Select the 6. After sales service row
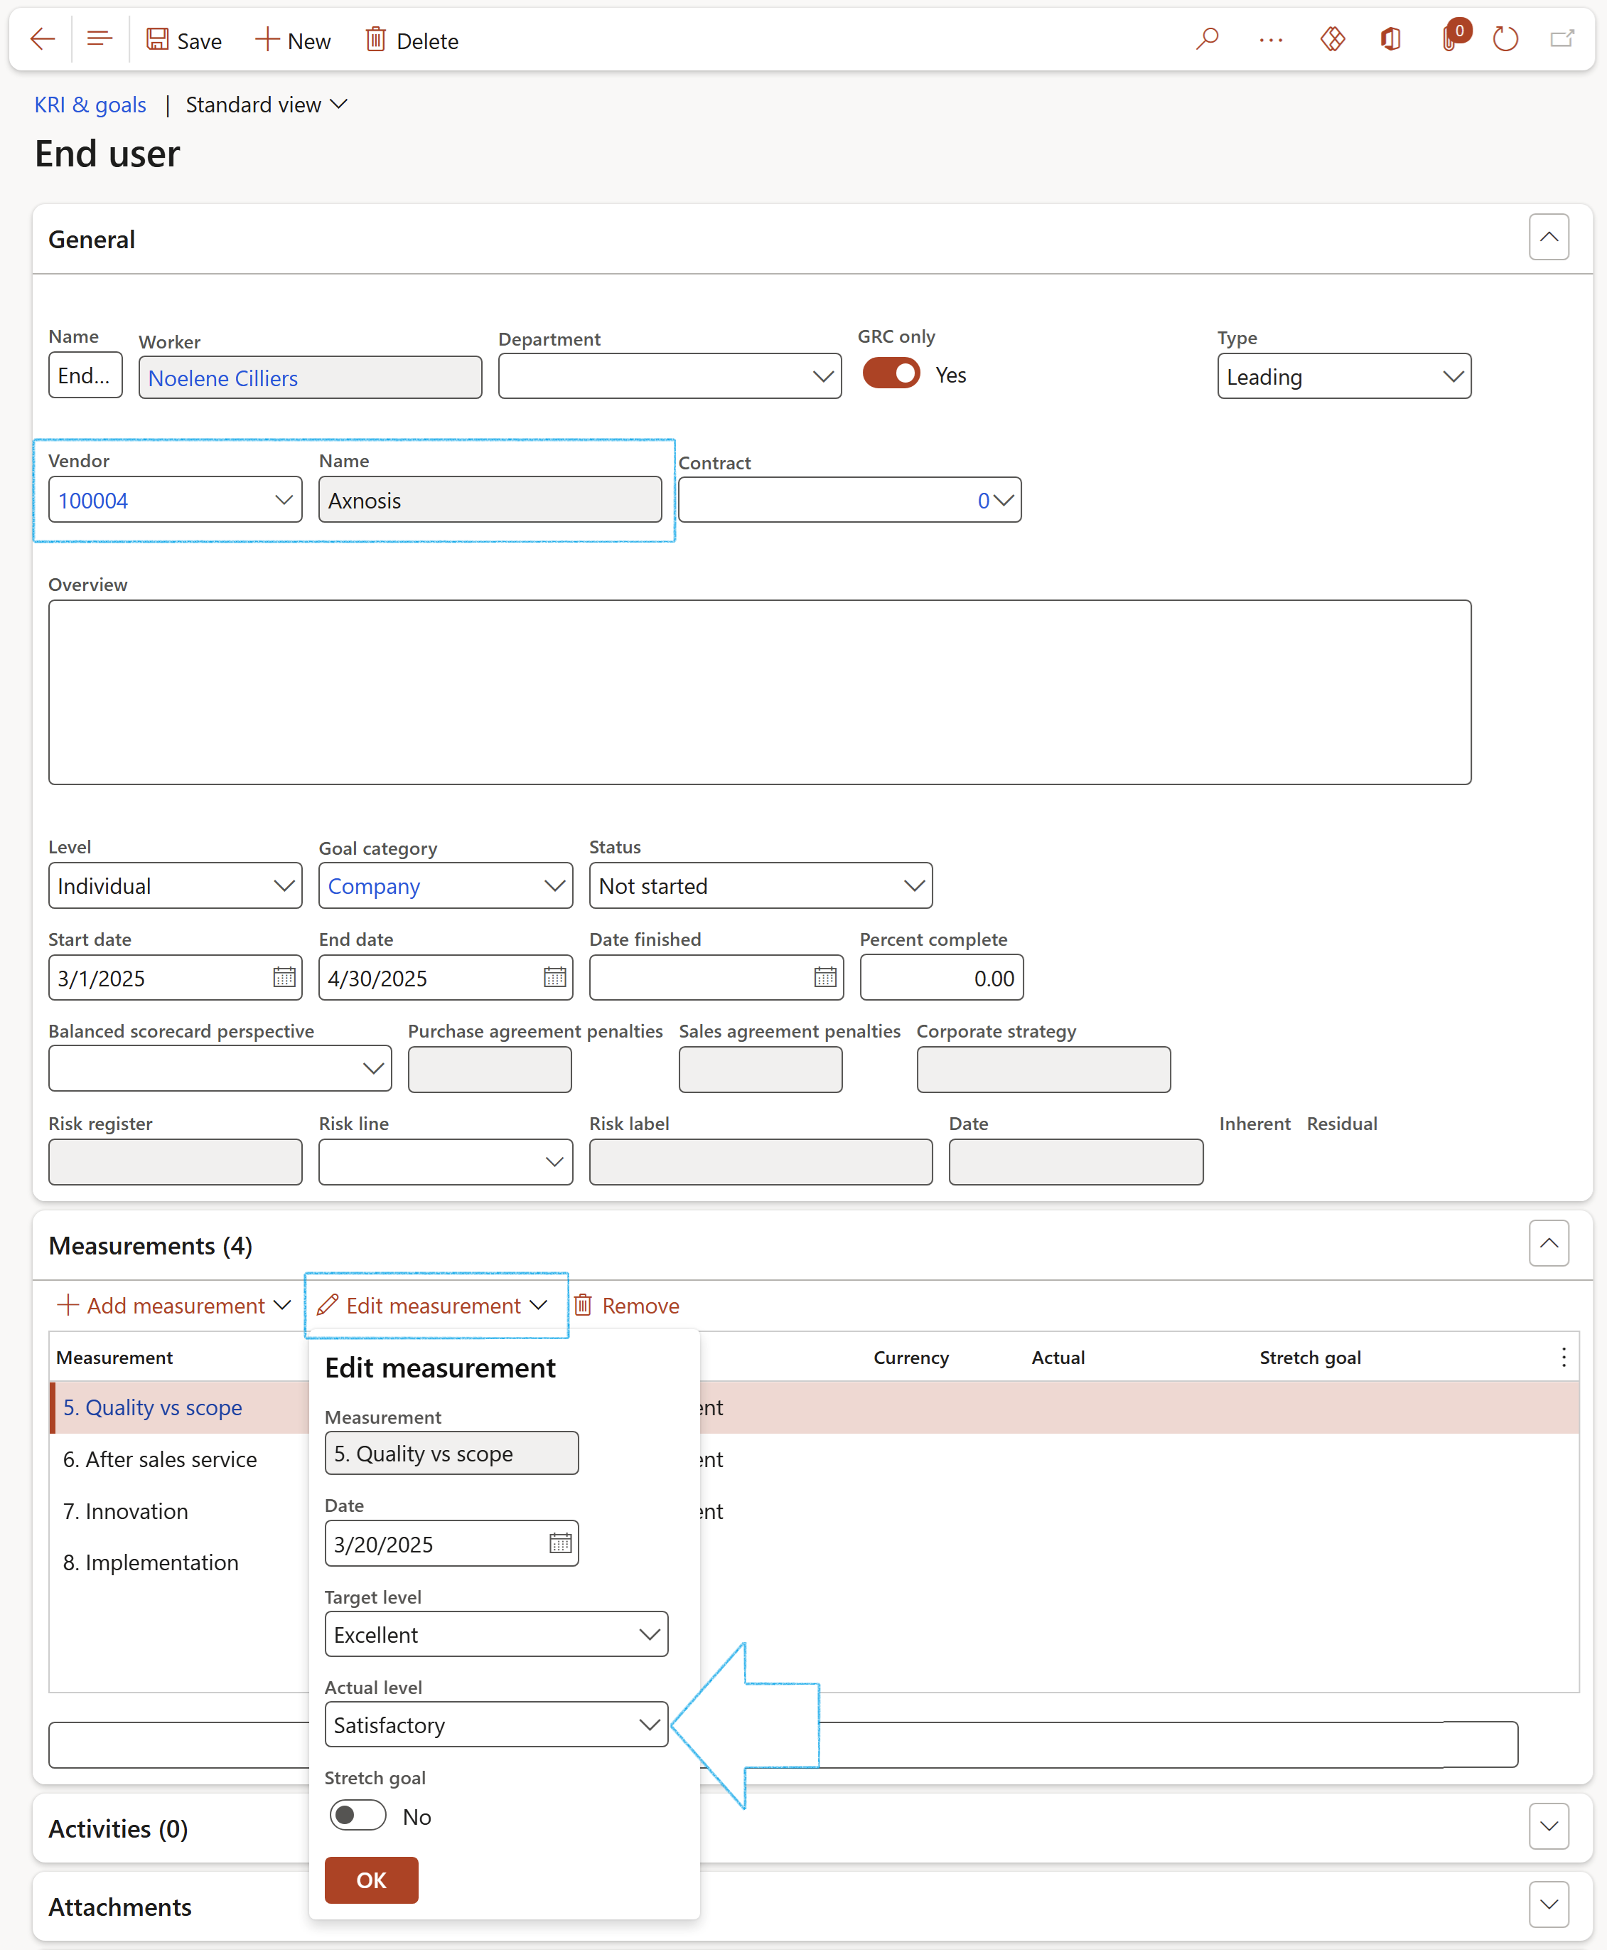Image resolution: width=1607 pixels, height=1950 pixels. [x=160, y=1460]
